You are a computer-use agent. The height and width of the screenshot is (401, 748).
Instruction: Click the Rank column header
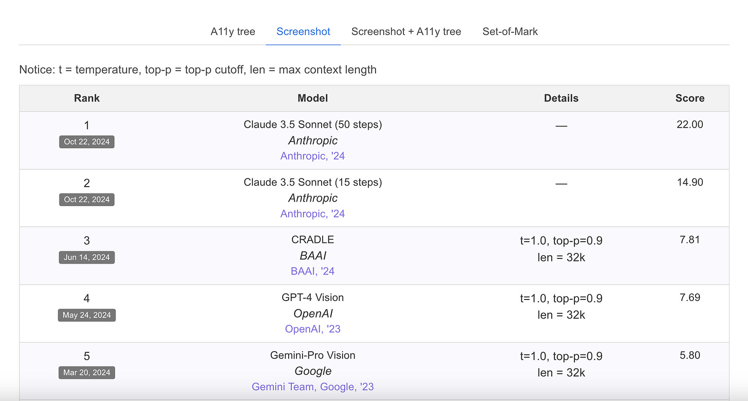click(87, 98)
